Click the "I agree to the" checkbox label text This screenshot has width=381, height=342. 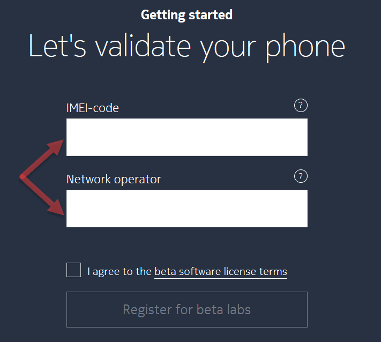click(x=119, y=272)
